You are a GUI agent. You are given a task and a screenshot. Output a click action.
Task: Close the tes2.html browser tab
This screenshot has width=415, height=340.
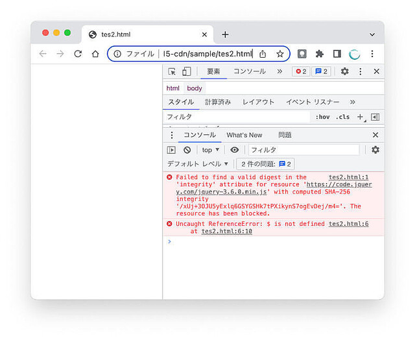point(204,34)
